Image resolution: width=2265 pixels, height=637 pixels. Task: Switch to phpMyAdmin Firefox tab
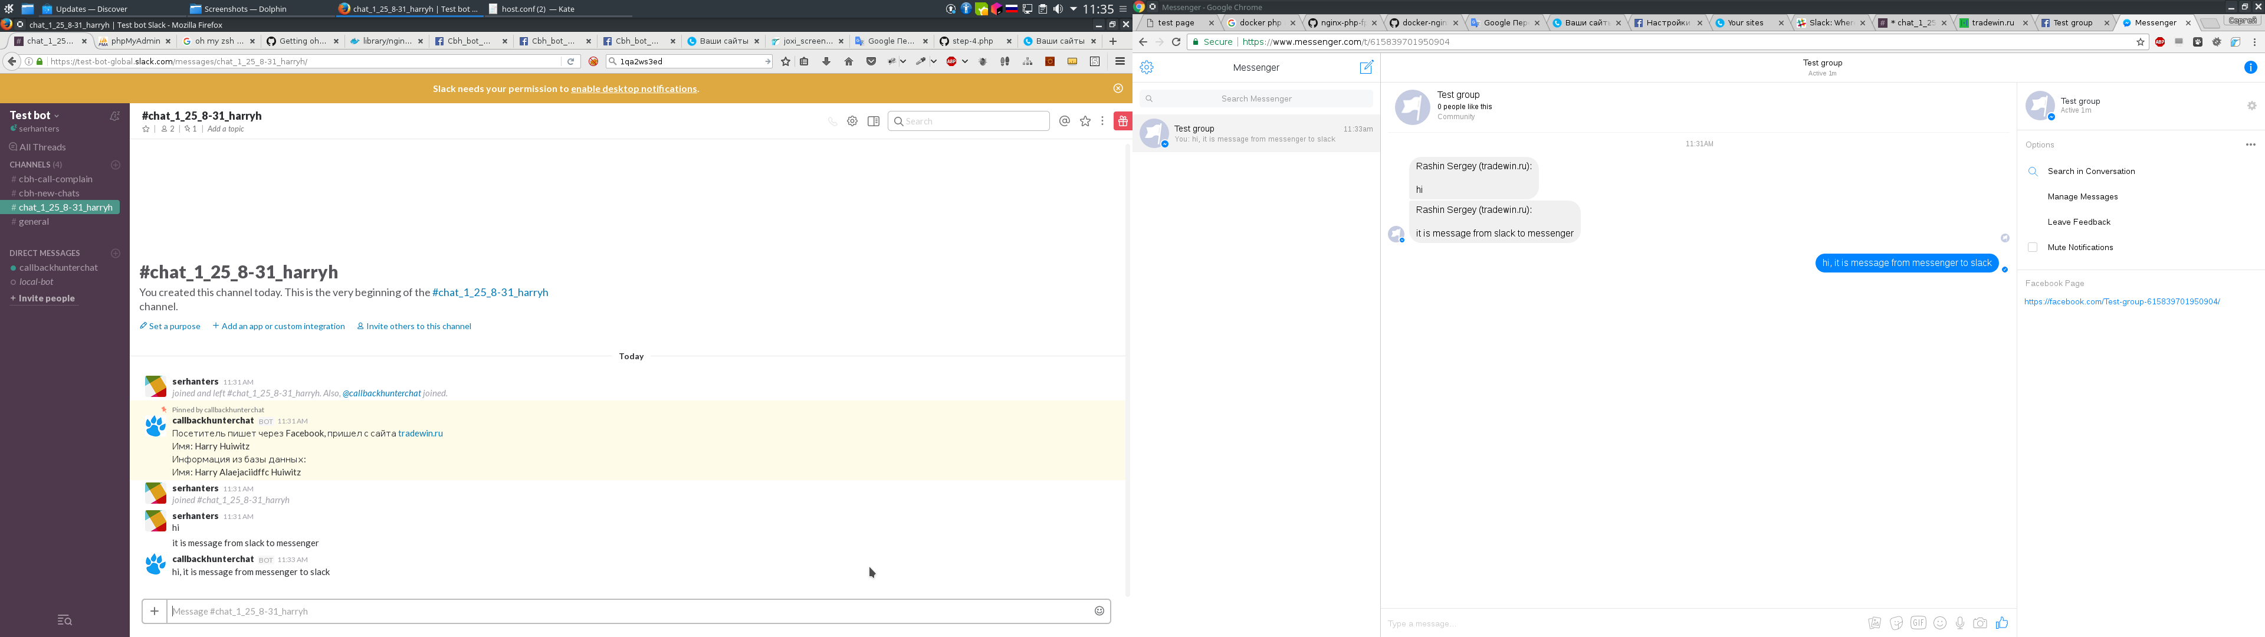tap(134, 41)
